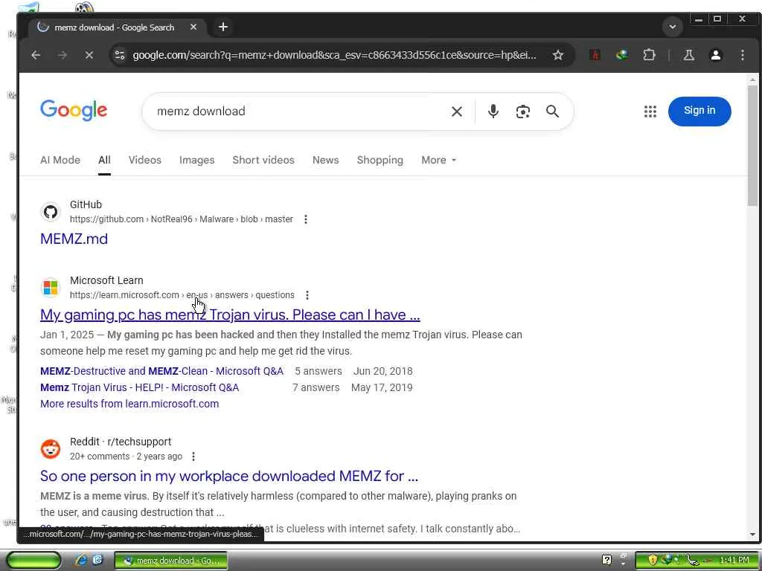Switch to AI Mode tab
Image resolution: width=762 pixels, height=571 pixels.
[x=60, y=161]
